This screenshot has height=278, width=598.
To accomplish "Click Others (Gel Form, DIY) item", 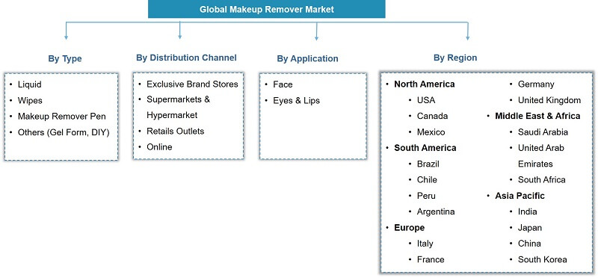I will [64, 132].
